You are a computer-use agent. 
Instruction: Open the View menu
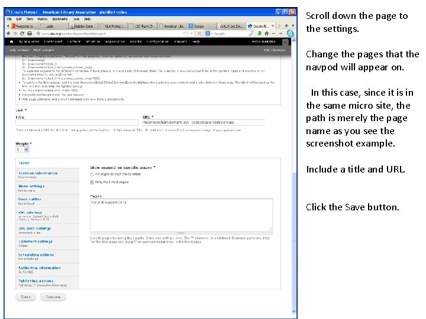pyautogui.click(x=30, y=19)
